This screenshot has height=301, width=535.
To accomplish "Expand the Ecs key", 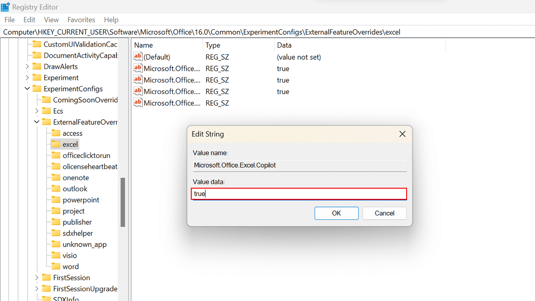I will click(37, 111).
